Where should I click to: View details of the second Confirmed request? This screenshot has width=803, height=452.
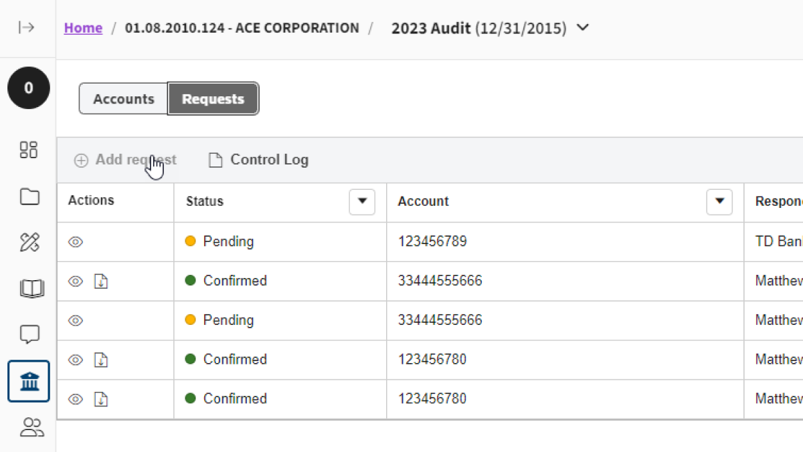click(75, 359)
